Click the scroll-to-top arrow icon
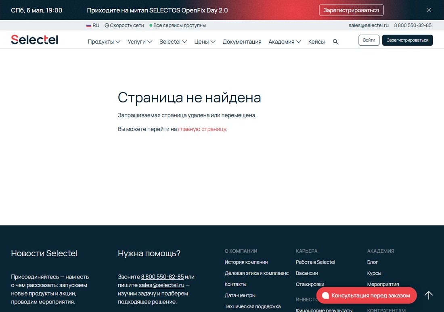Image resolution: width=444 pixels, height=312 pixels. [x=429, y=295]
